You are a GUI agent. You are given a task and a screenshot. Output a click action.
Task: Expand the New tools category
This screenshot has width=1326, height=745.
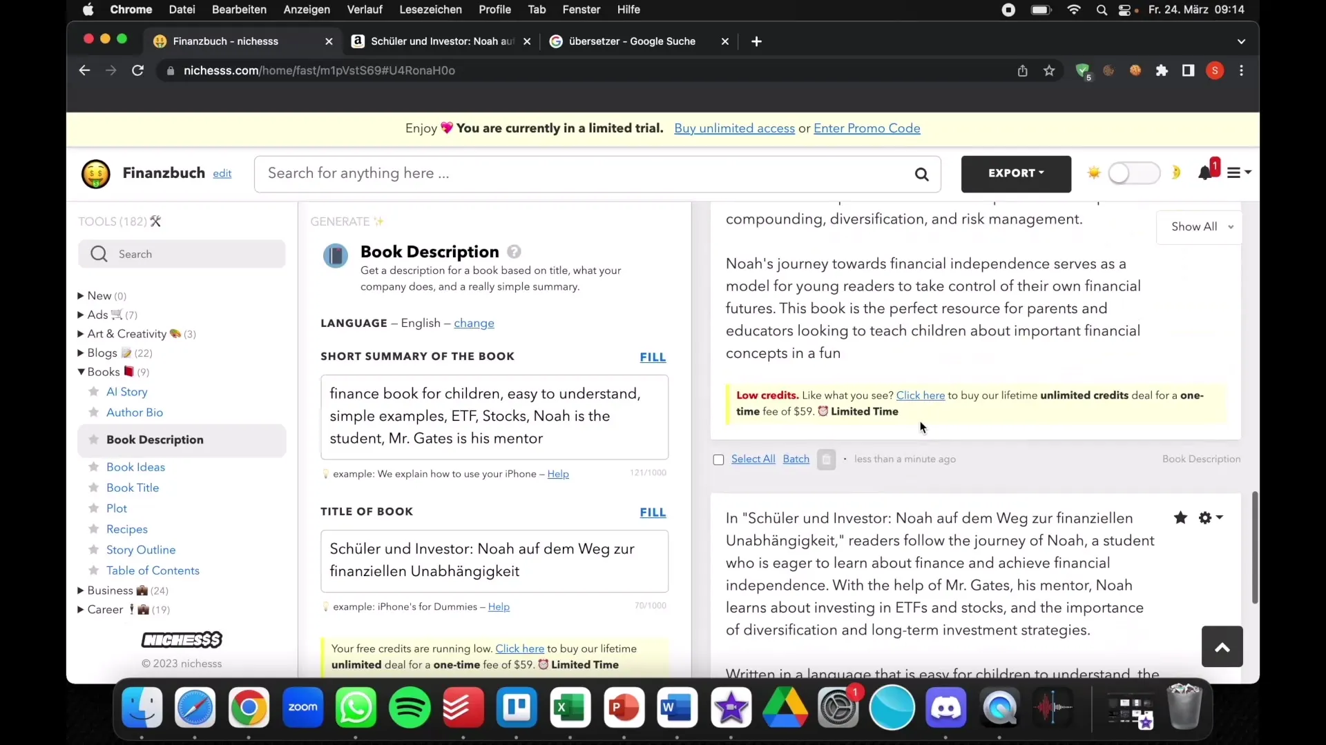[81, 296]
